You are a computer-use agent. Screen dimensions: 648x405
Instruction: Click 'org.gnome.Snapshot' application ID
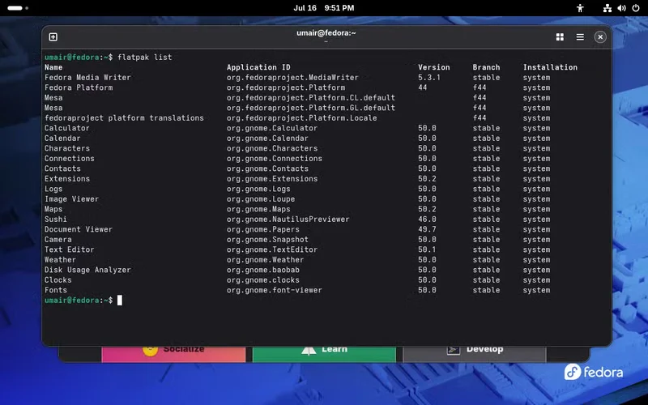[x=267, y=239]
